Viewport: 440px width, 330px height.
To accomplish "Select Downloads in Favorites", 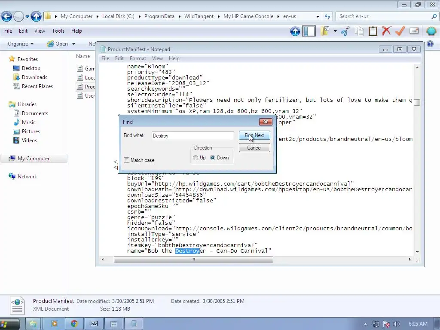I will pos(34,77).
